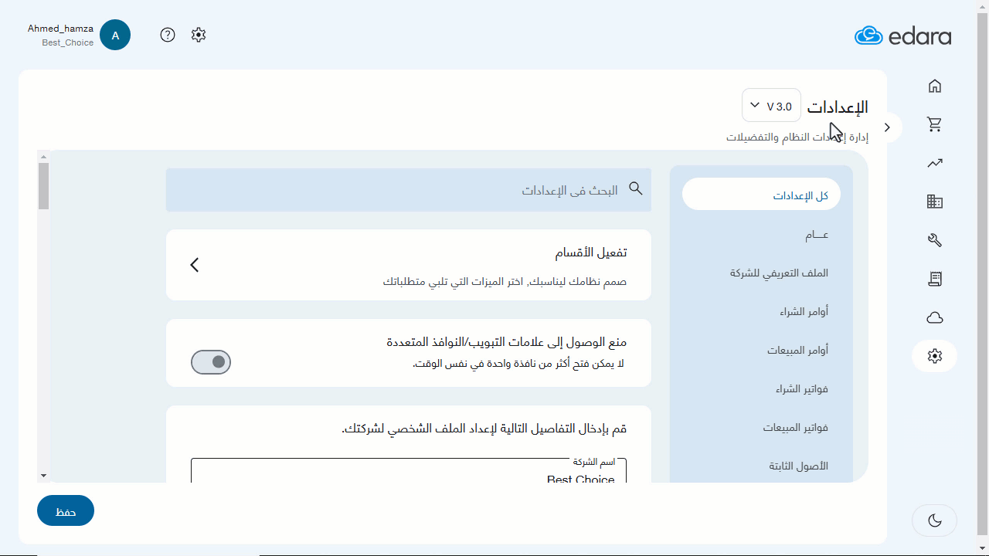Click the الإعدادات page heading
The width and height of the screenshot is (989, 556).
838,107
